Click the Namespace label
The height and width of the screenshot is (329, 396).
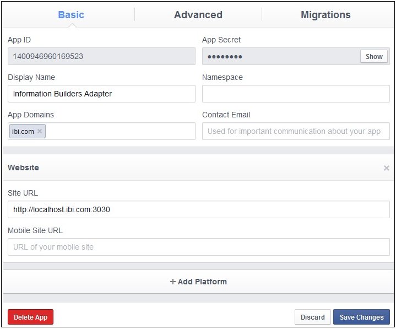tap(223, 77)
